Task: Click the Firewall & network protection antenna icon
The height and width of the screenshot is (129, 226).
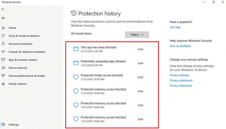Action: click(3, 51)
